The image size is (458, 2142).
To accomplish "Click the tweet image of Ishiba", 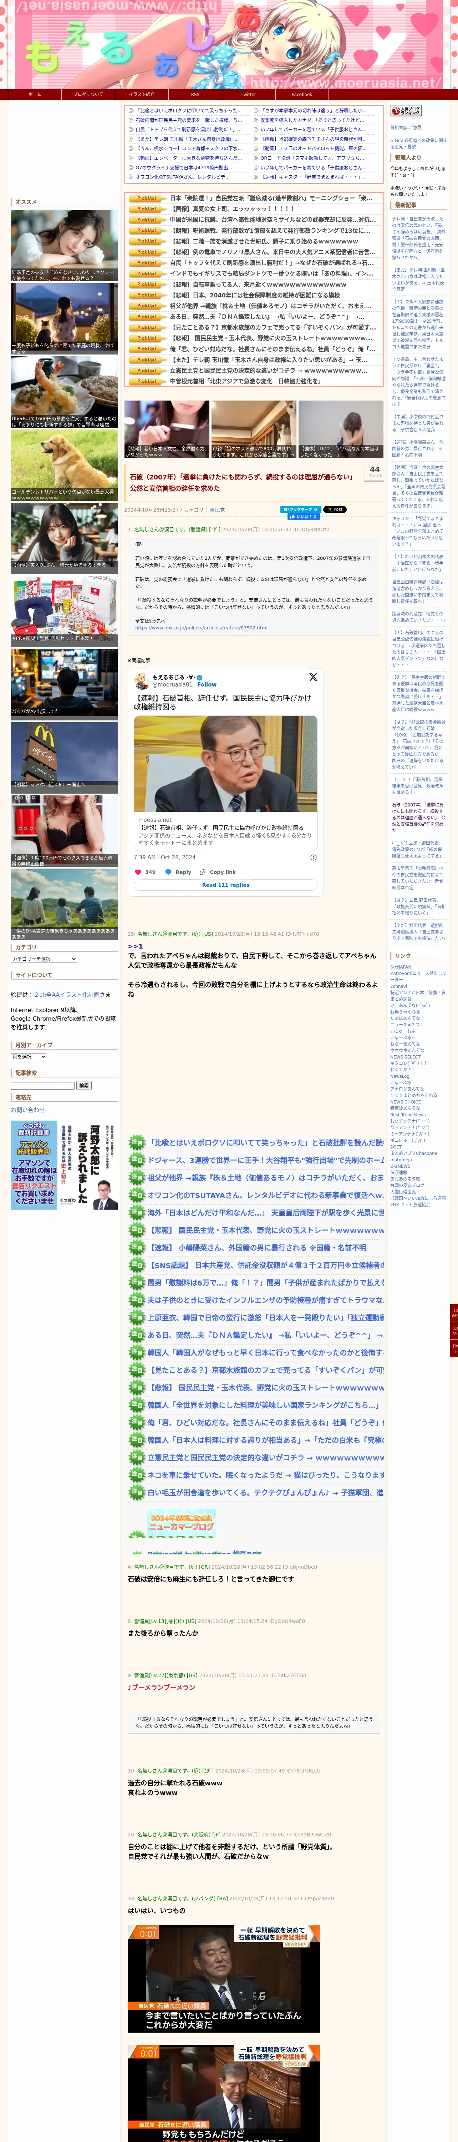I will [x=225, y=763].
